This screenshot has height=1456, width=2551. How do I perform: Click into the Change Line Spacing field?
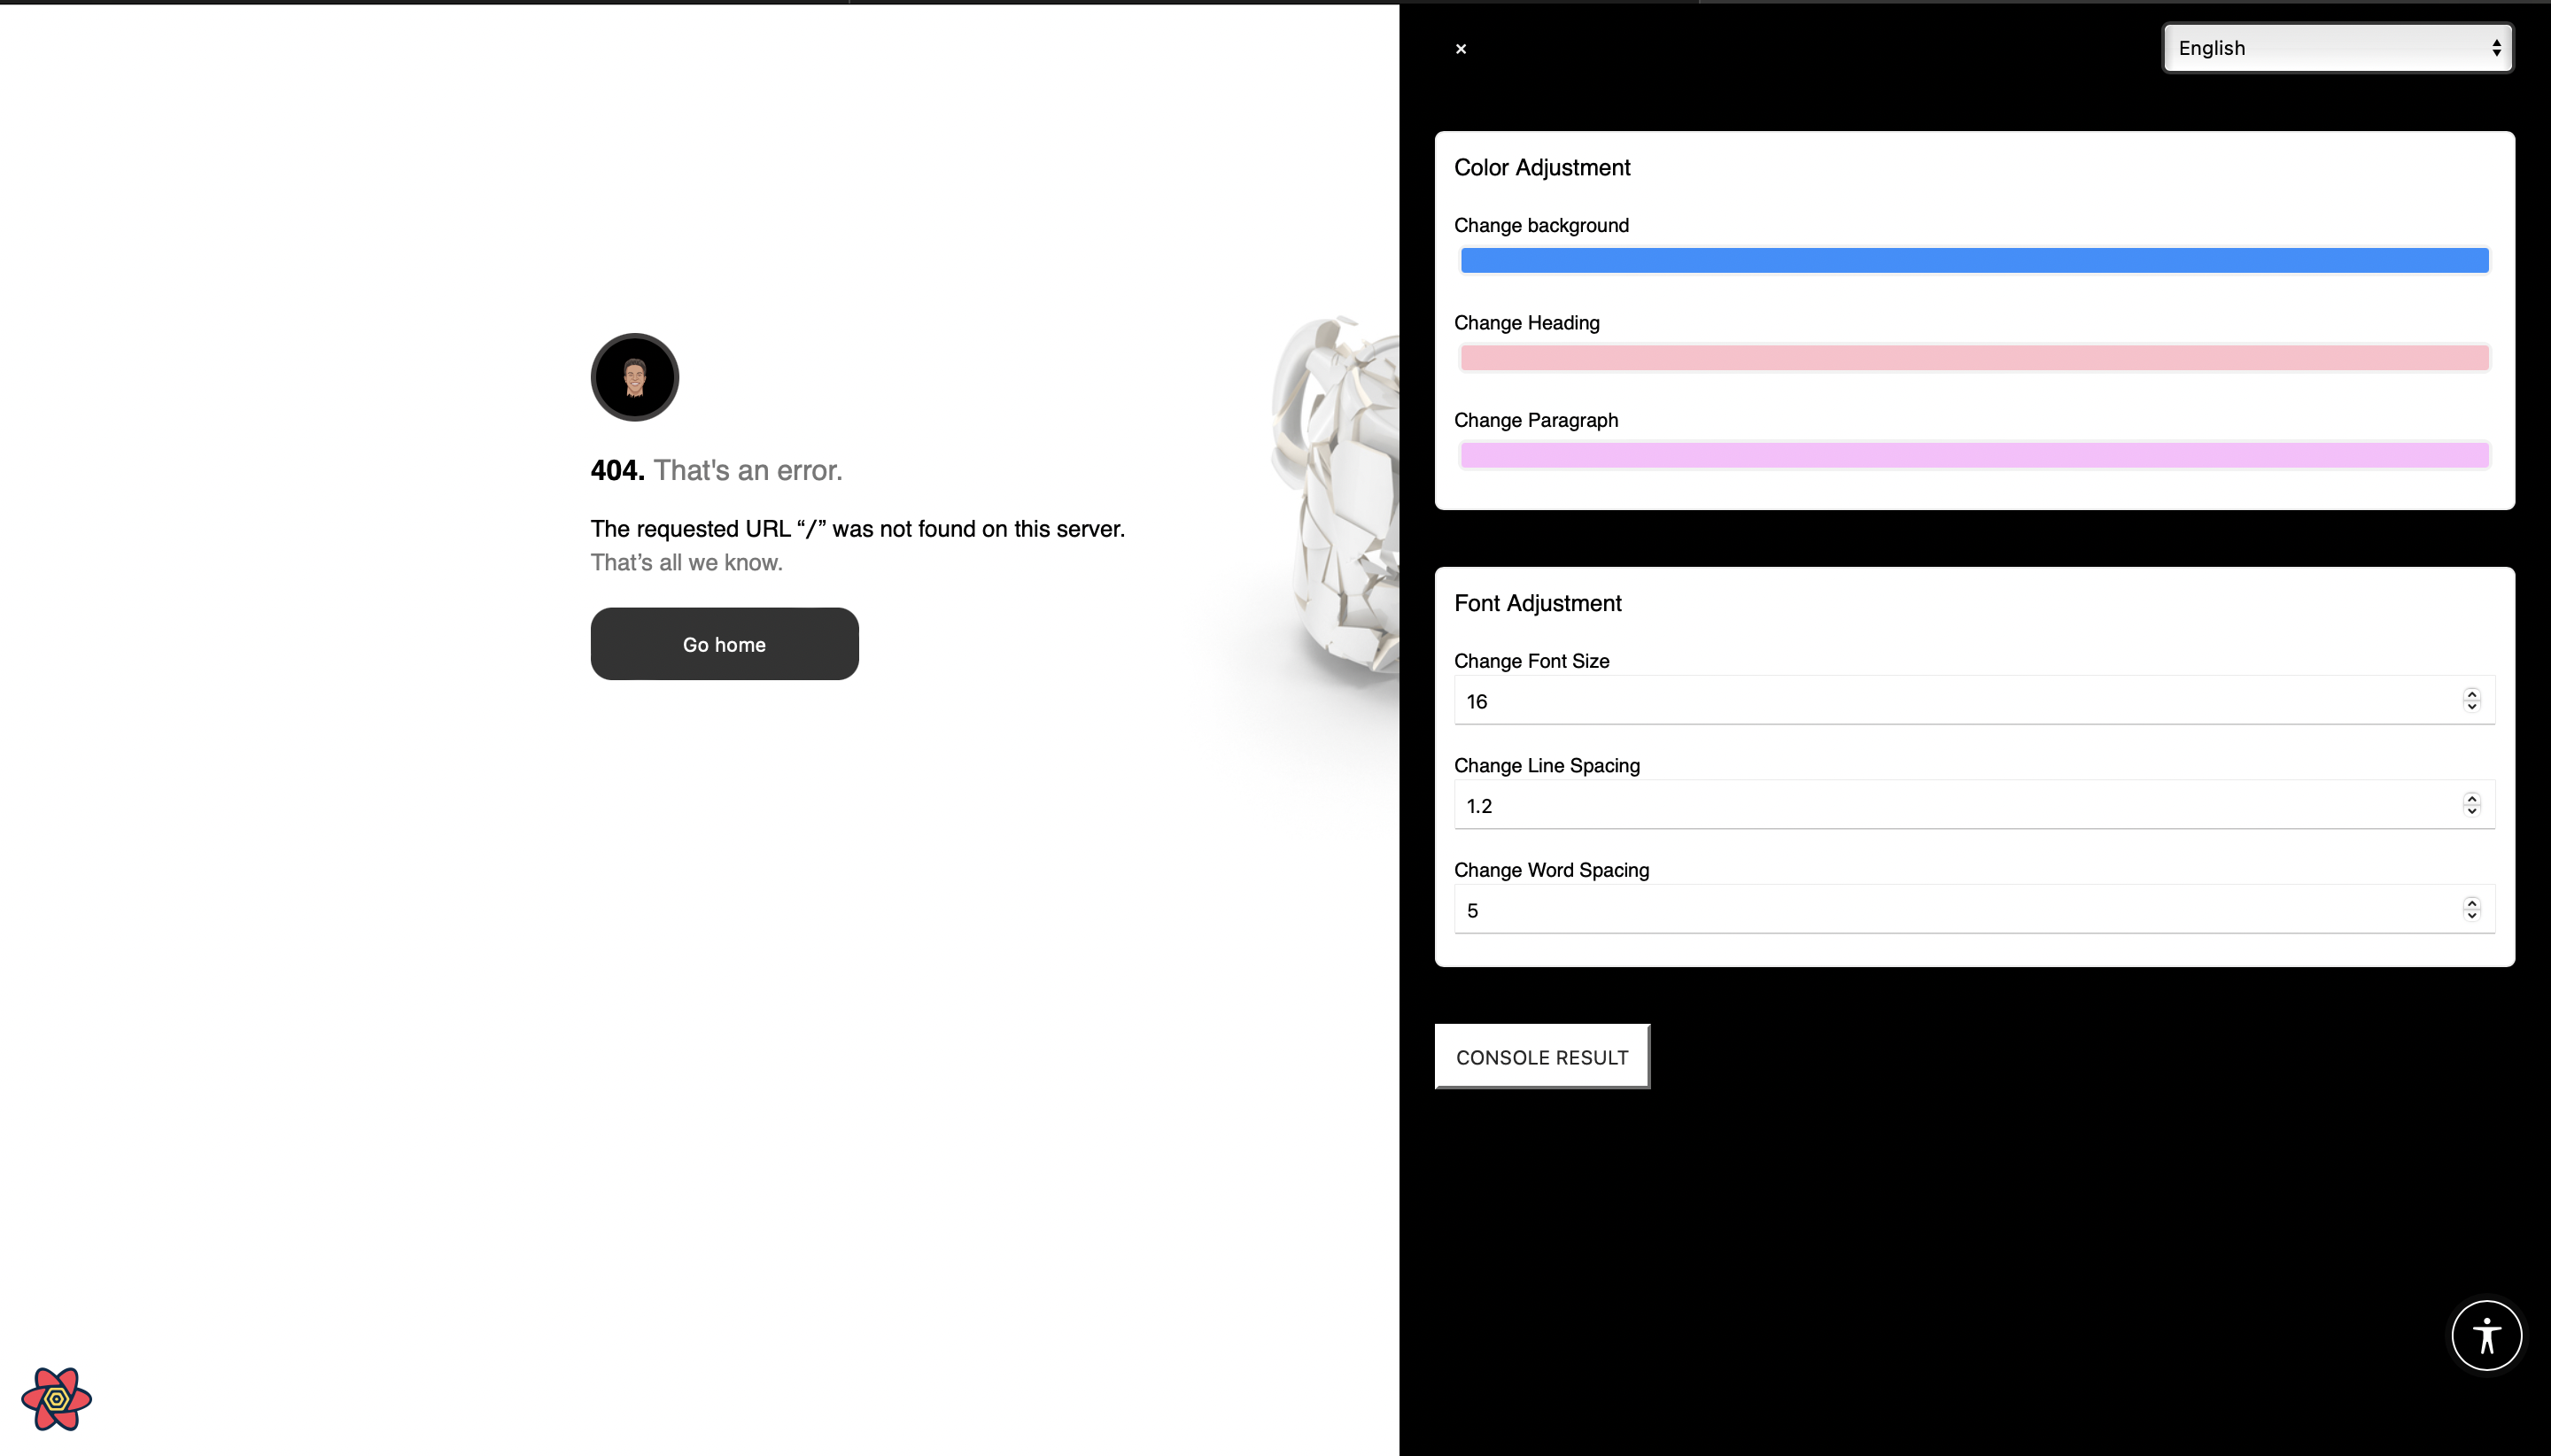(x=1958, y=805)
